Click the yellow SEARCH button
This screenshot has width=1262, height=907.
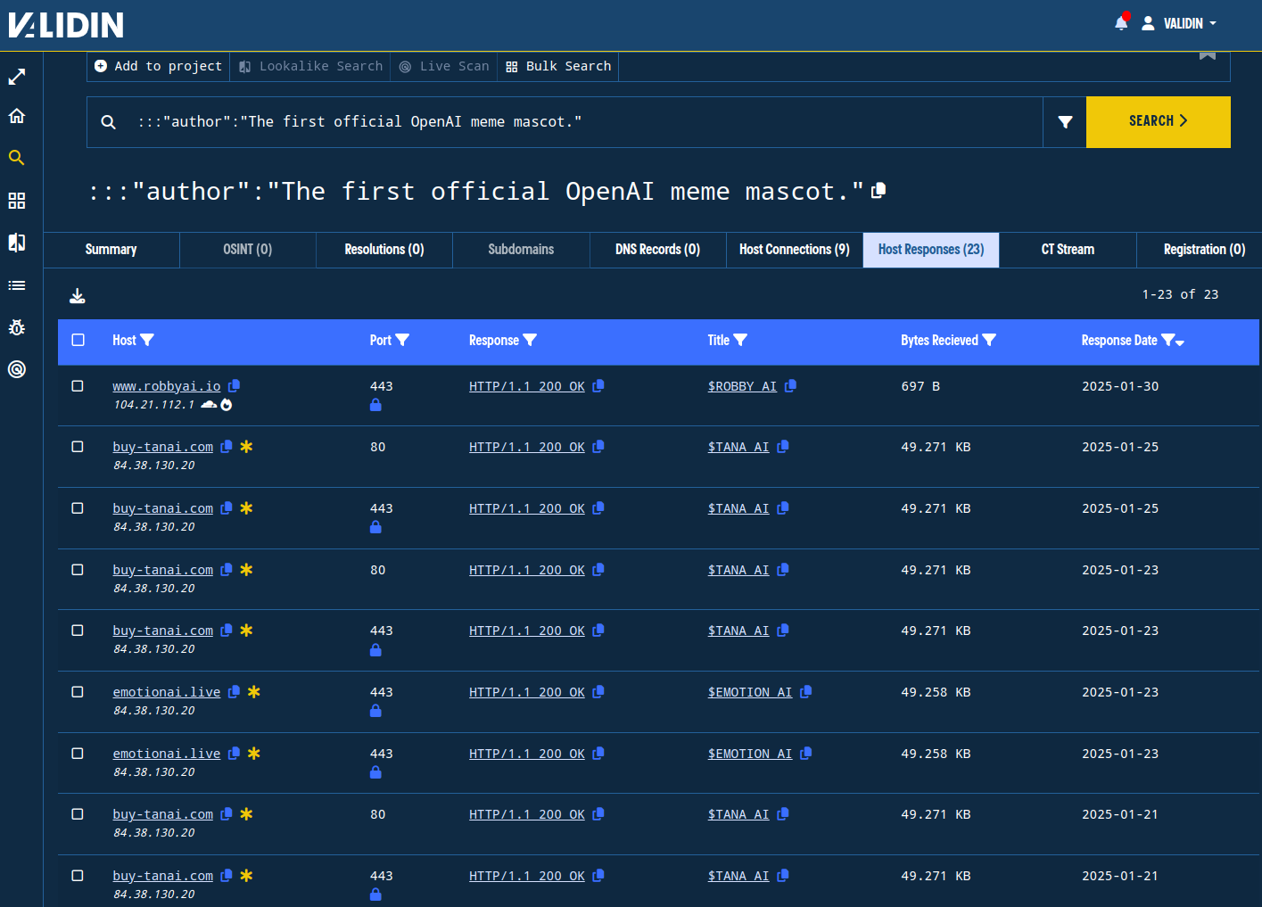(1159, 121)
